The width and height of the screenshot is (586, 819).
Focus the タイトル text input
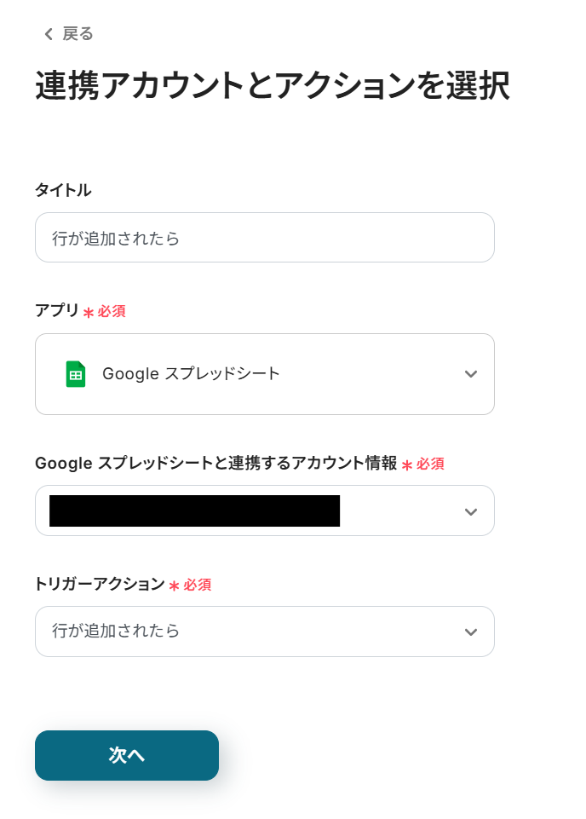(264, 238)
